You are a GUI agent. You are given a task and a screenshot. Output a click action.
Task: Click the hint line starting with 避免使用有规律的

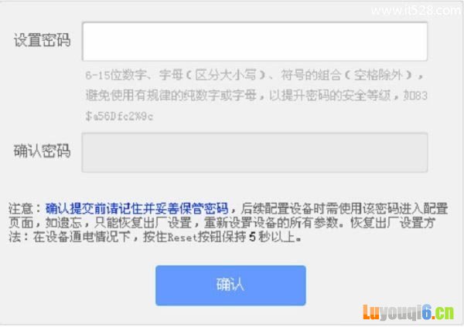pos(256,96)
